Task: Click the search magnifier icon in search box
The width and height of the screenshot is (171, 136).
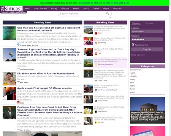Action: [108, 14]
